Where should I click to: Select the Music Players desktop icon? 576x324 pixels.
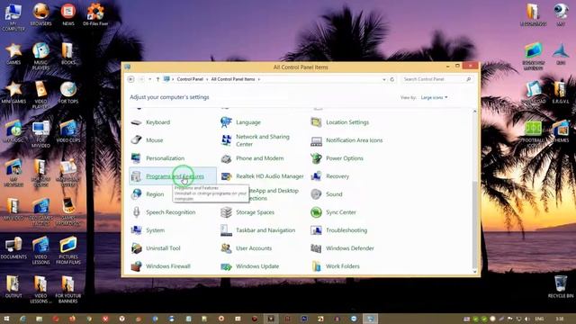40,56
